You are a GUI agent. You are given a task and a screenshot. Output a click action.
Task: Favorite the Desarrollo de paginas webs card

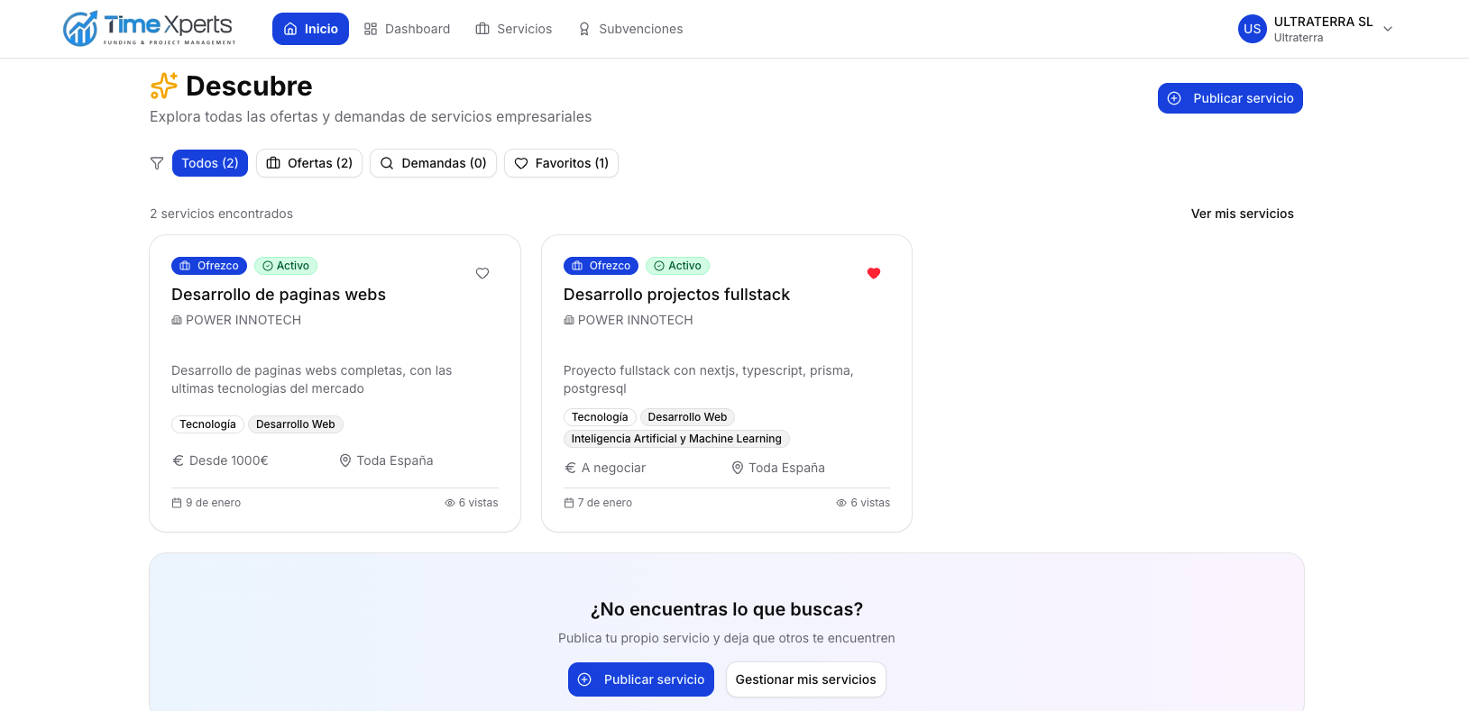(x=482, y=273)
